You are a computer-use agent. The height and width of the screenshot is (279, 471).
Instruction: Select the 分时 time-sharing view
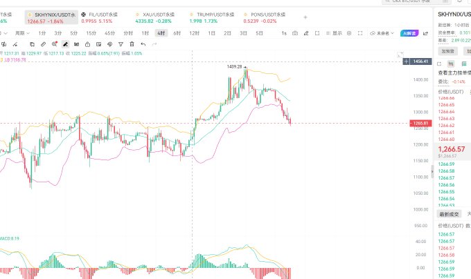(x=128, y=33)
